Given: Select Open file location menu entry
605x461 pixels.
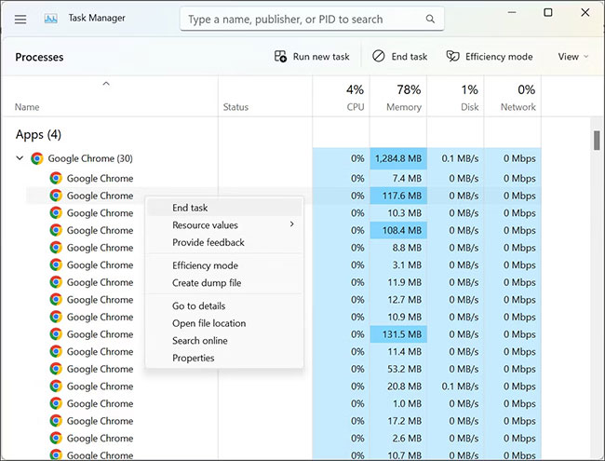Looking at the screenshot, I should pyautogui.click(x=208, y=323).
